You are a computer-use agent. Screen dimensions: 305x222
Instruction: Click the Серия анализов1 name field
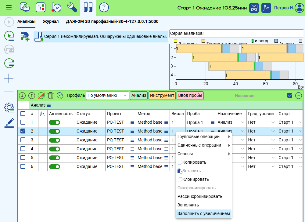(236, 33)
